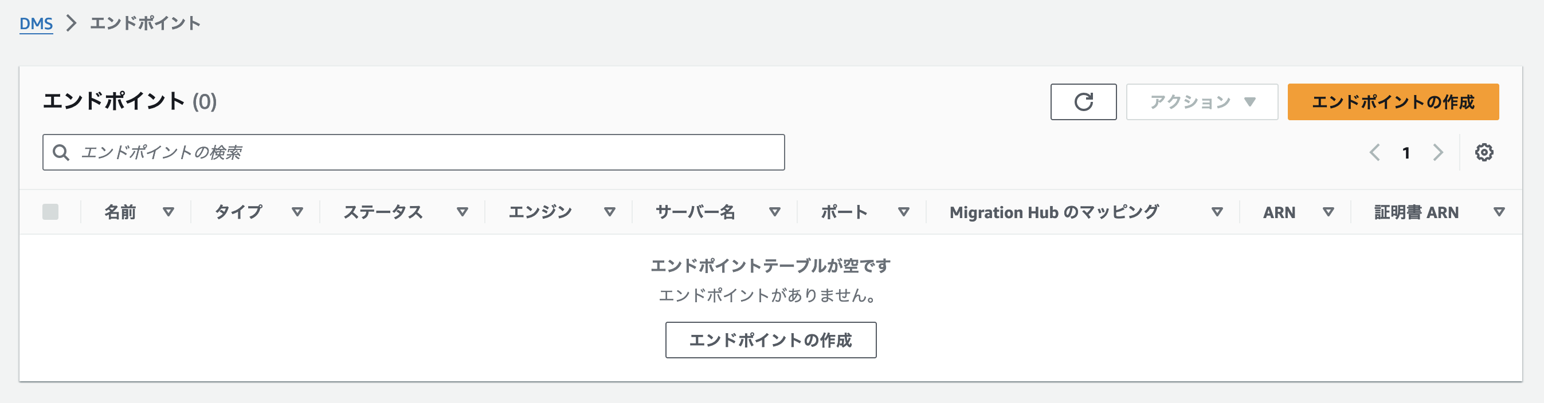
Task: Open the table preferences gear icon
Action: pyautogui.click(x=1484, y=152)
